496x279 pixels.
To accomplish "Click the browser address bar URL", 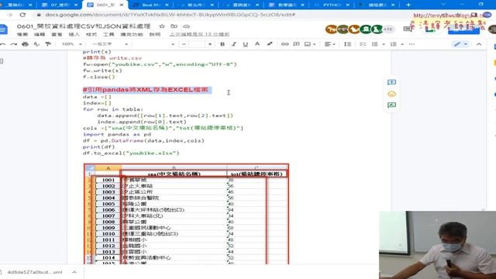I will pyautogui.click(x=170, y=15).
